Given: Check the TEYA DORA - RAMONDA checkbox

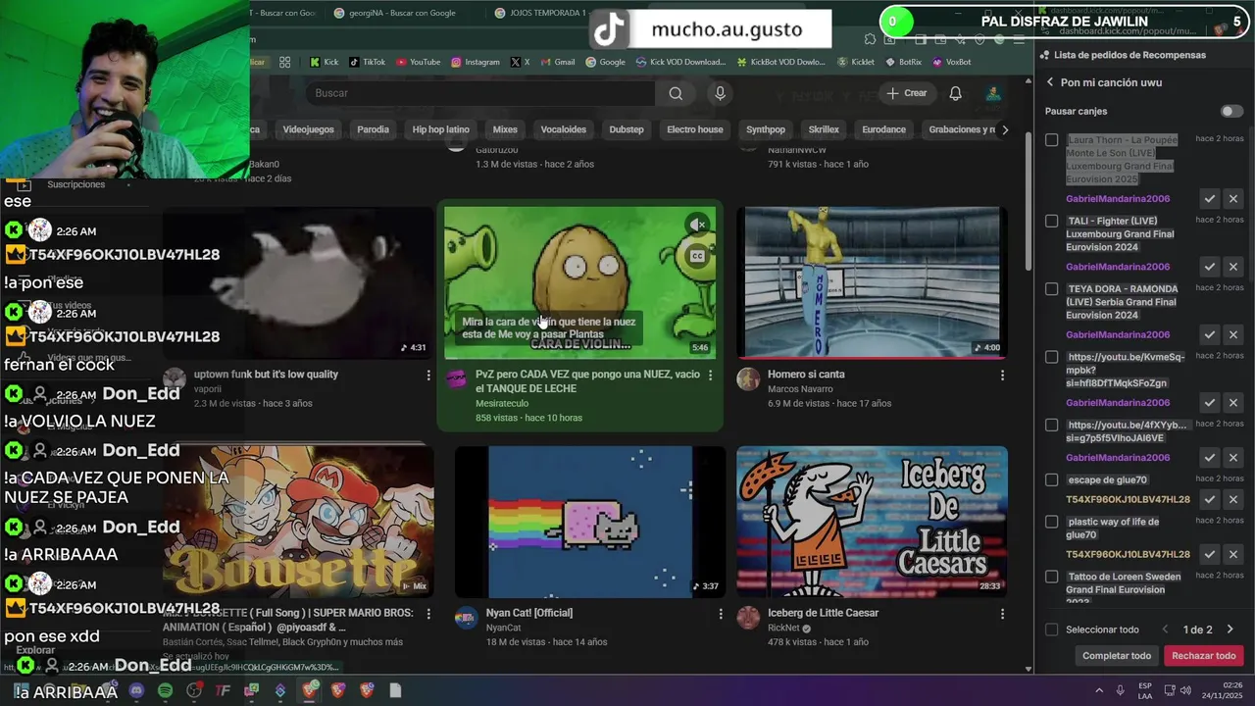Looking at the screenshot, I should click(x=1051, y=289).
